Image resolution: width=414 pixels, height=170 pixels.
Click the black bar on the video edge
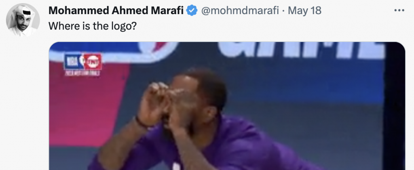pos(395,106)
